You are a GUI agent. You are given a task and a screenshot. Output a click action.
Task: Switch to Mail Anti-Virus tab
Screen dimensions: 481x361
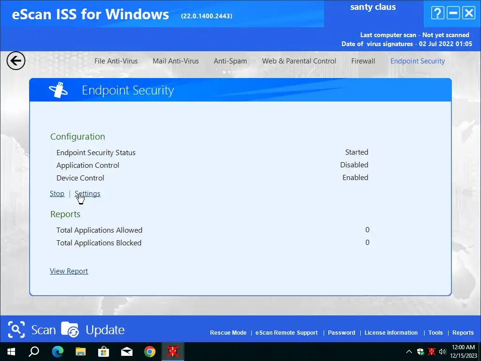[176, 61]
